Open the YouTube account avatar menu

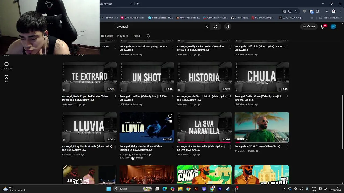point(333,27)
